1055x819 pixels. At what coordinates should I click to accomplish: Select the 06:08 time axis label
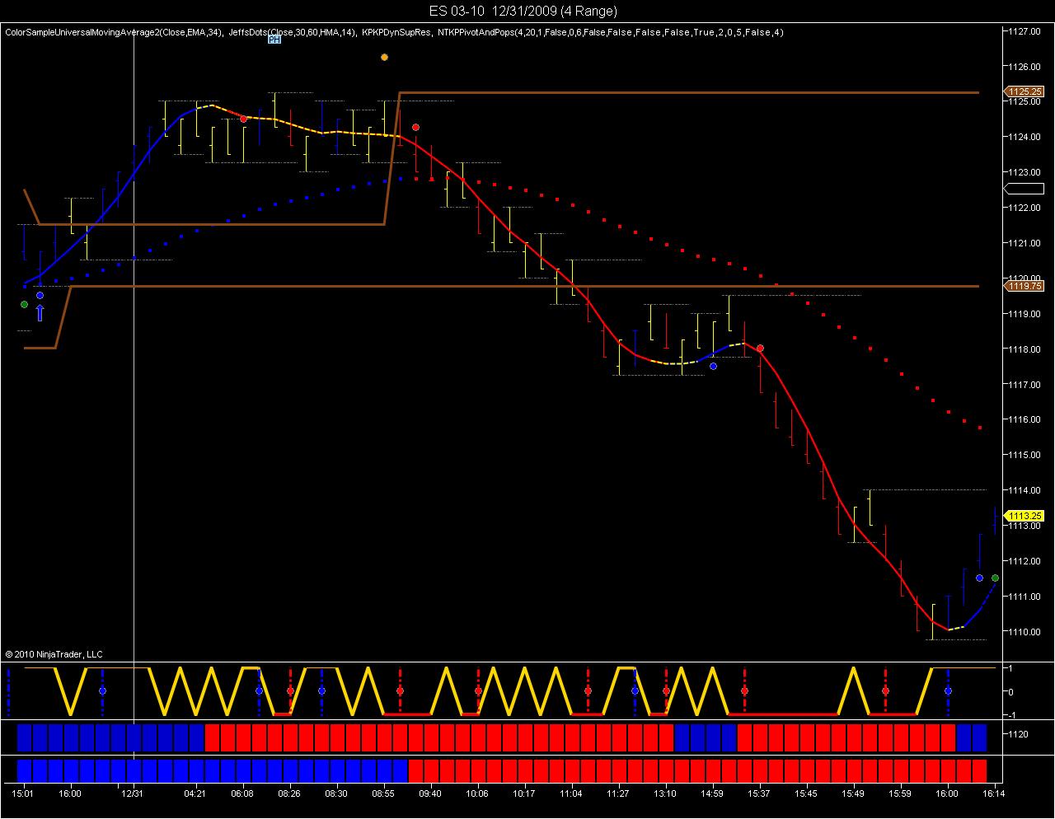pyautogui.click(x=242, y=793)
